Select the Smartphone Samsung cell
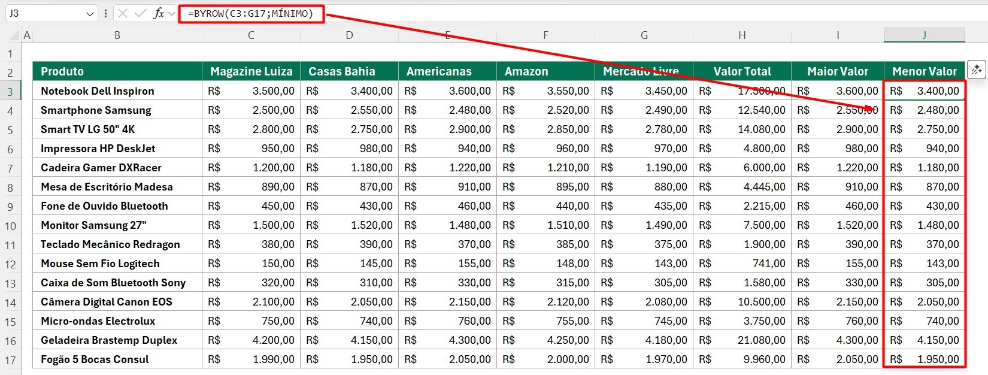Viewport: 988px width, 375px height. (117, 110)
